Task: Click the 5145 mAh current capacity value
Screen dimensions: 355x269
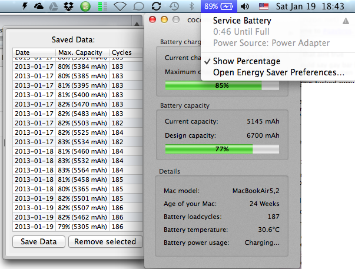Action: (x=263, y=121)
